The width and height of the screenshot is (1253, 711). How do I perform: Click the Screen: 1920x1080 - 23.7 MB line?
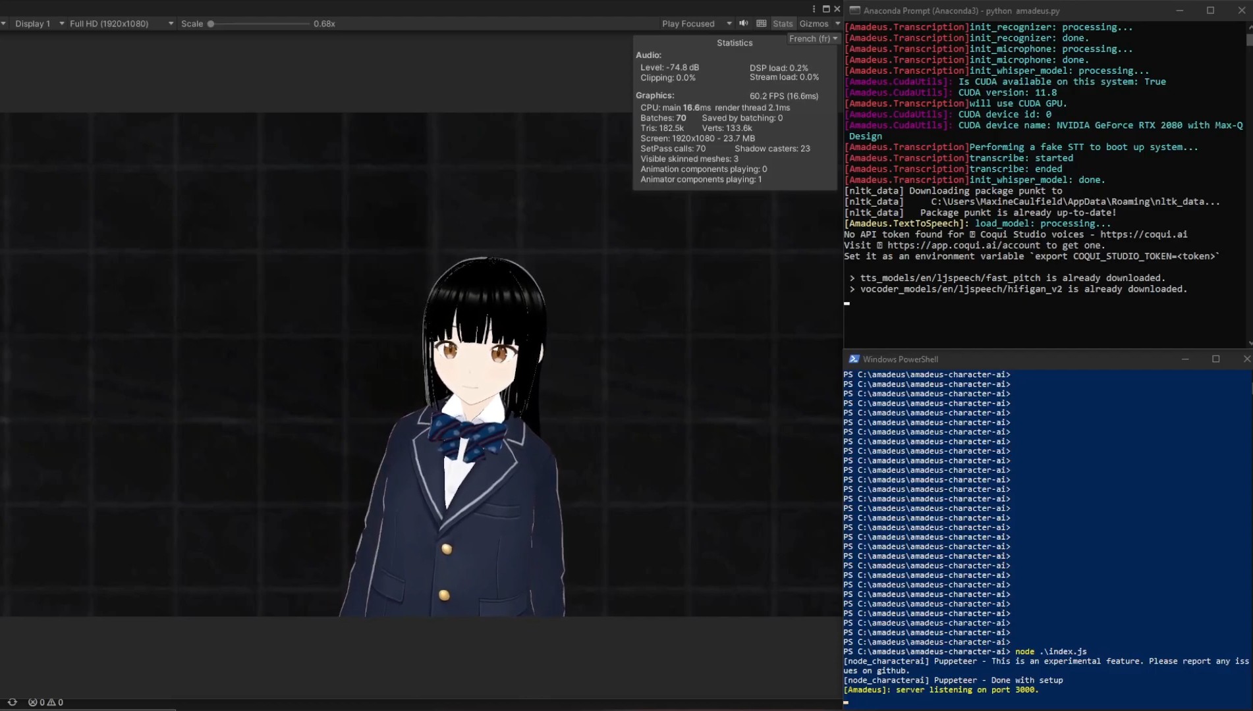698,138
